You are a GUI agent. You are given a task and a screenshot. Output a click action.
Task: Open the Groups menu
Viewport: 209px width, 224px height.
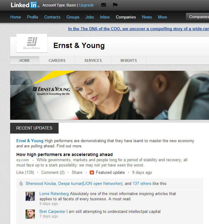73,17
